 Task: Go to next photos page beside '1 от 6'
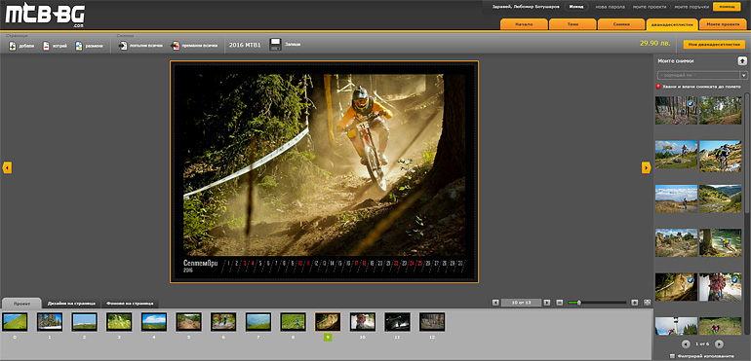pyautogui.click(x=719, y=343)
